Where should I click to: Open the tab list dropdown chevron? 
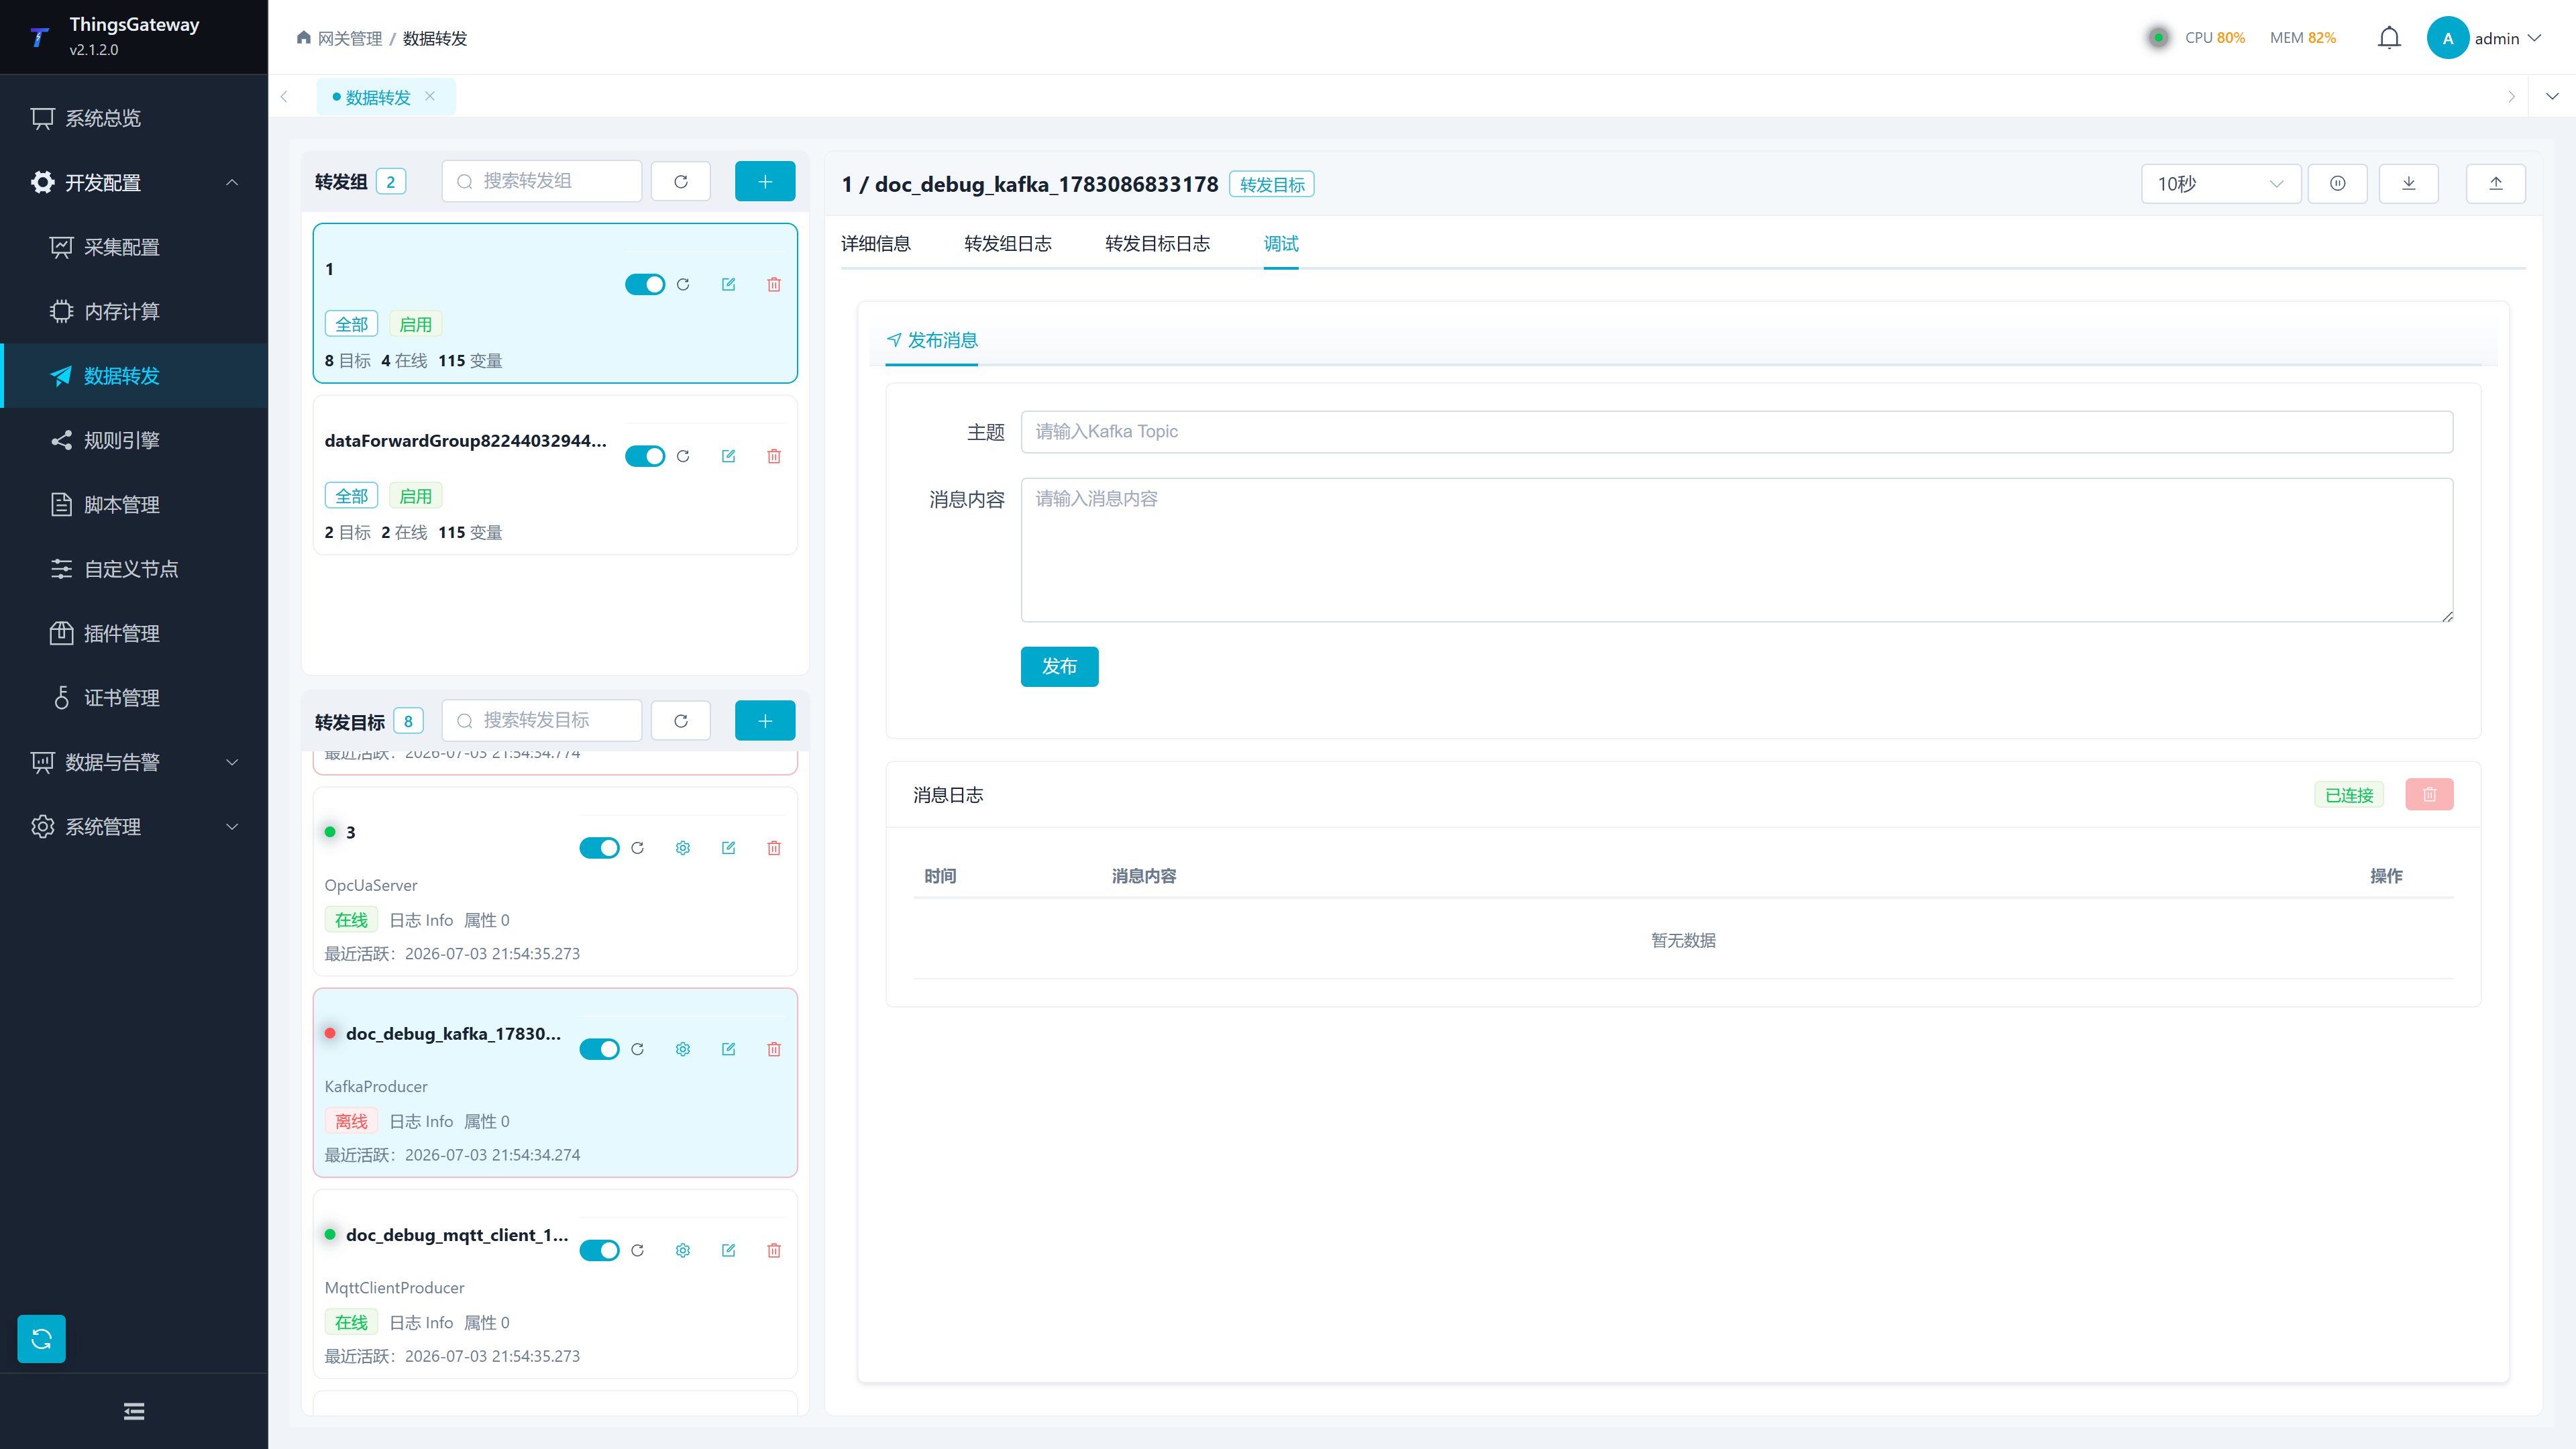tap(2552, 96)
